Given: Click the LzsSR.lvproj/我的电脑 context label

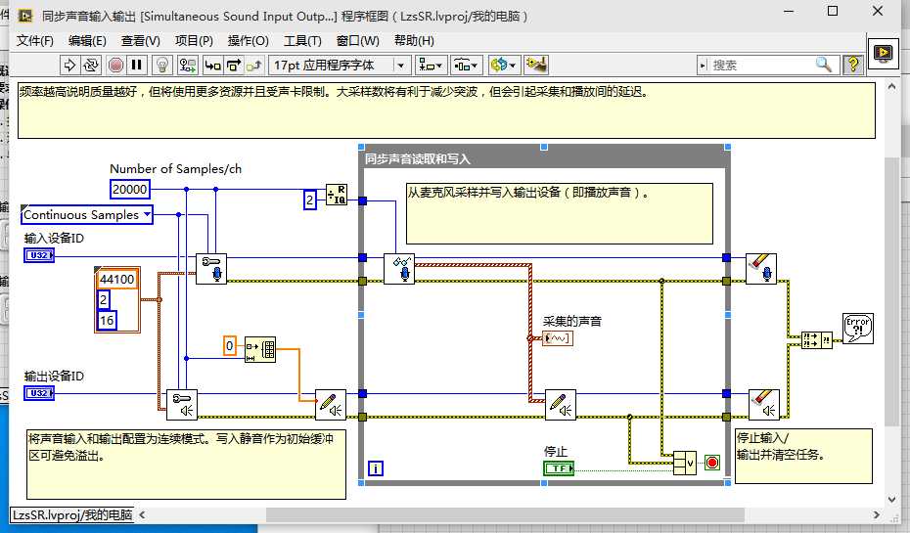Looking at the screenshot, I should pyautogui.click(x=72, y=515).
